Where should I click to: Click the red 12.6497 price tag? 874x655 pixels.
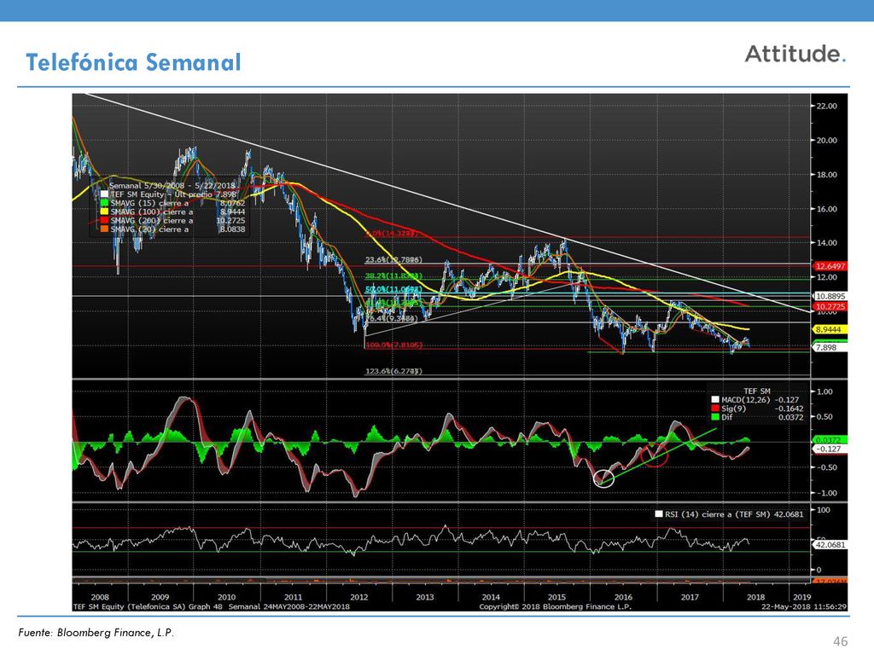[x=830, y=266]
